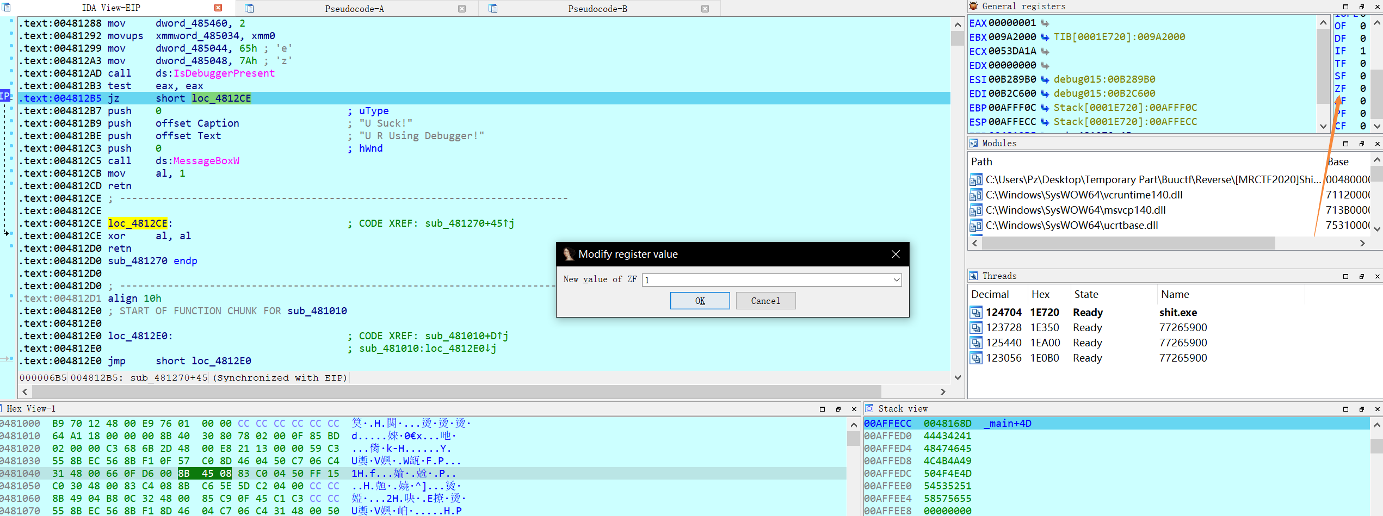Switch to the Pseudocode-A tab
This screenshot has width=1383, height=516.
[354, 8]
